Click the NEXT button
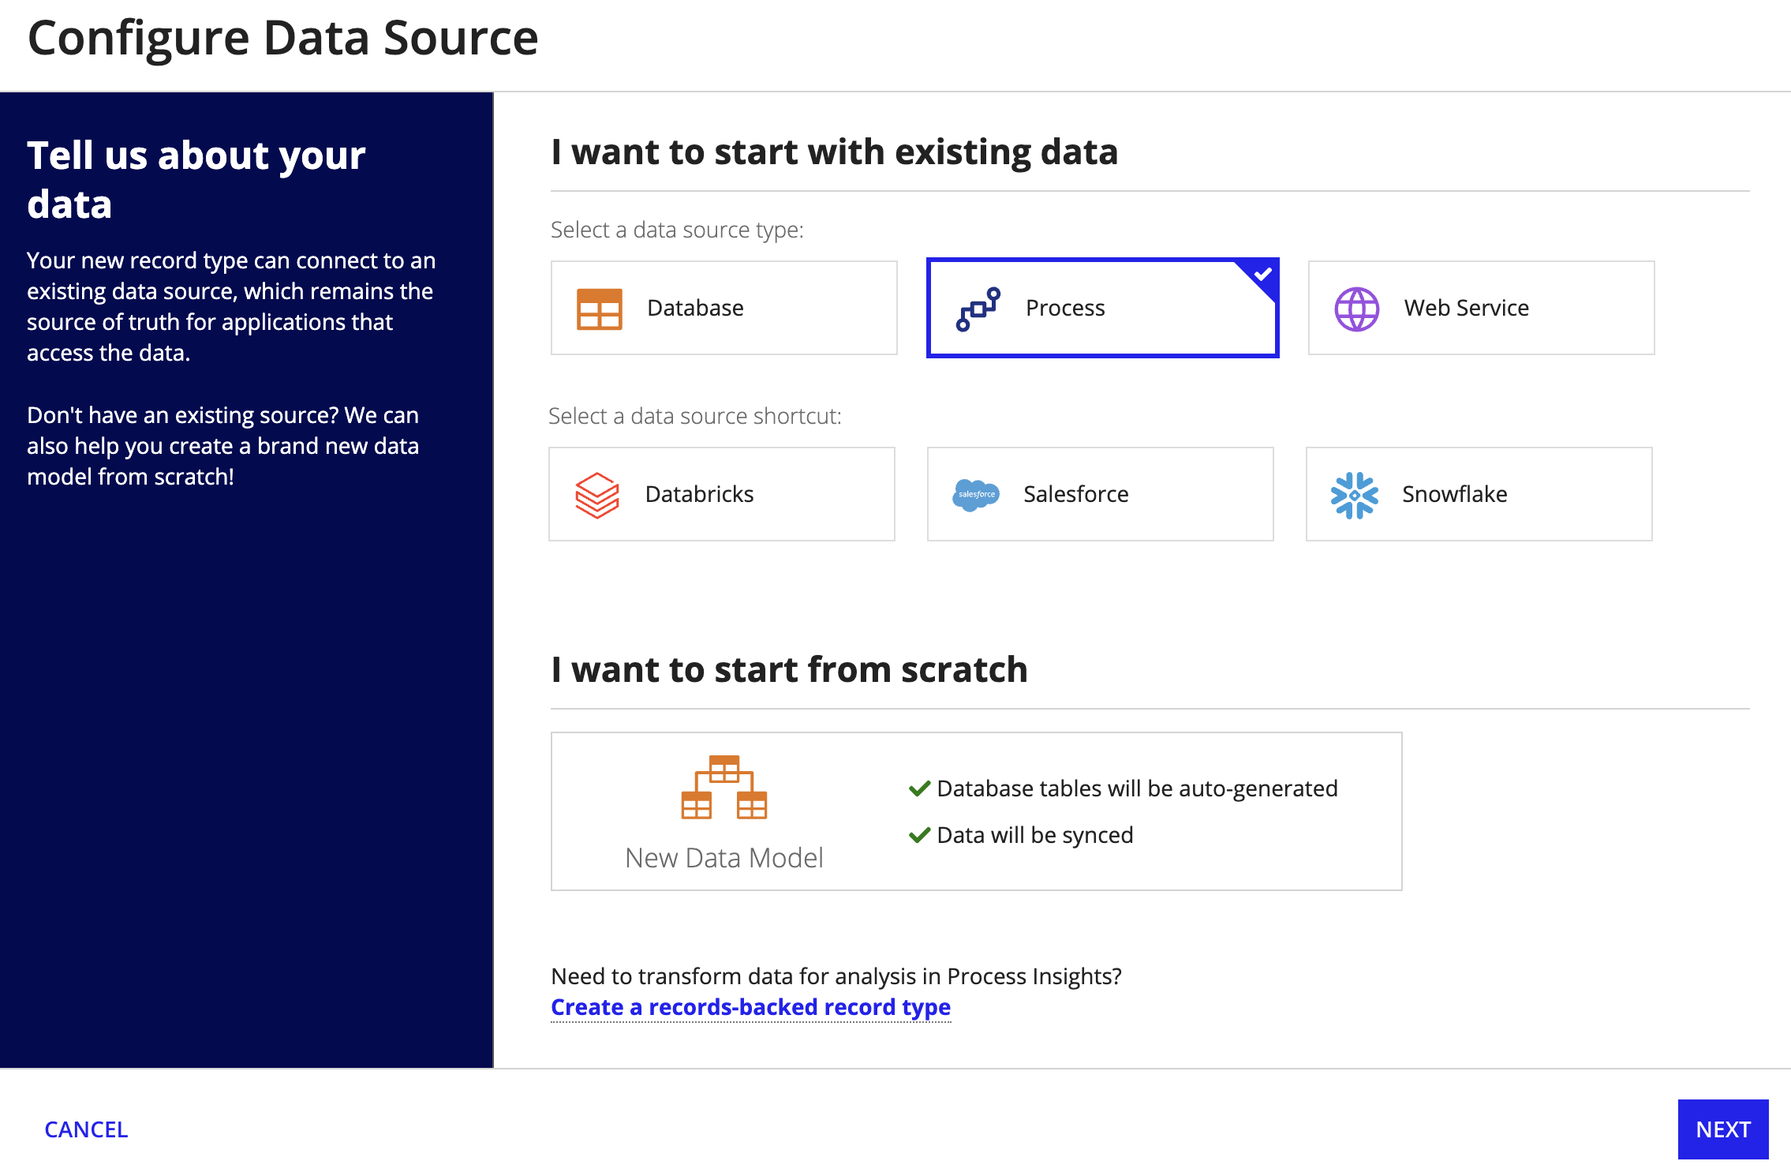The height and width of the screenshot is (1176, 1791). 1723,1129
